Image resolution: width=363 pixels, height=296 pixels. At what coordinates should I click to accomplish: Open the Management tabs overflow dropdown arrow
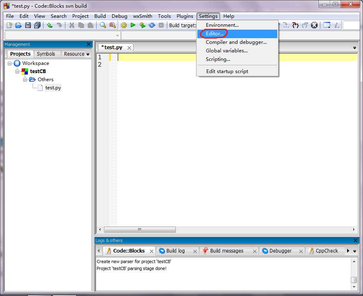(88, 54)
